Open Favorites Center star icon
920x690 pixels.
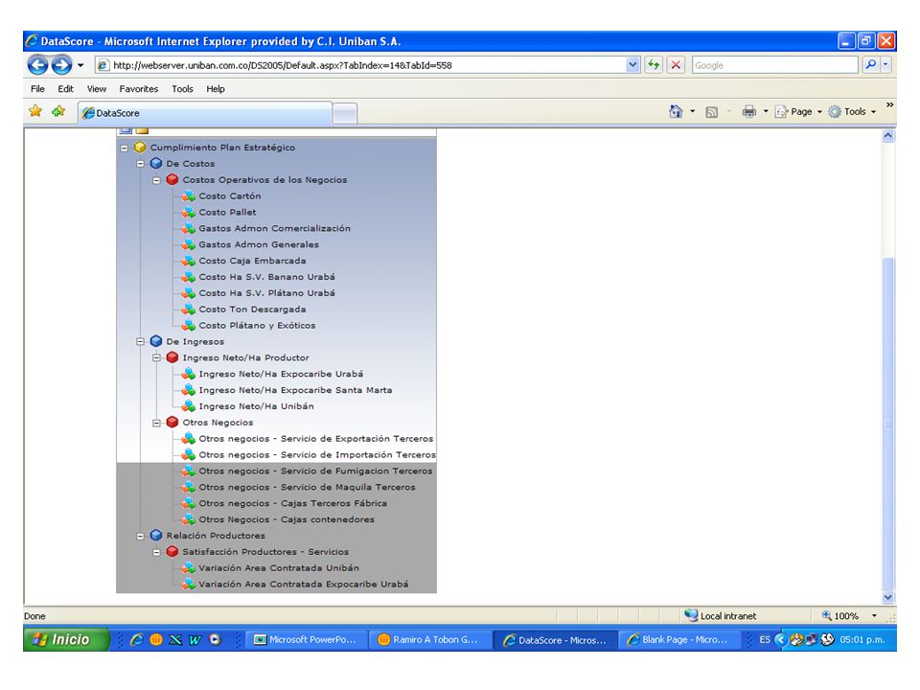35,111
